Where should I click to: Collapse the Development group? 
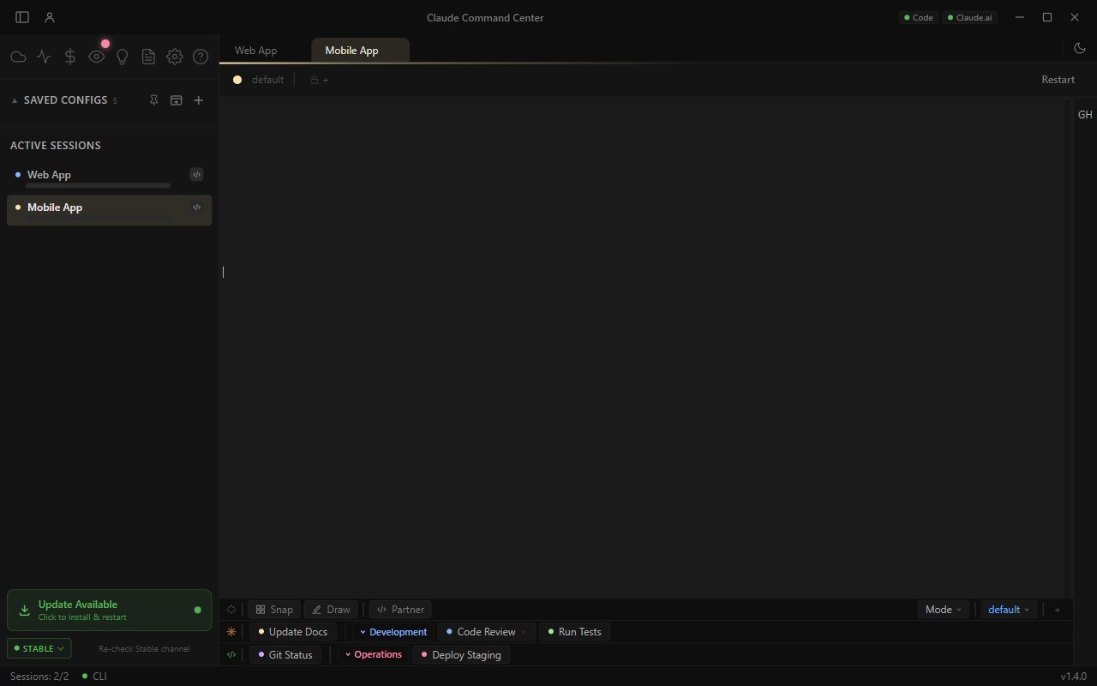[x=393, y=632]
